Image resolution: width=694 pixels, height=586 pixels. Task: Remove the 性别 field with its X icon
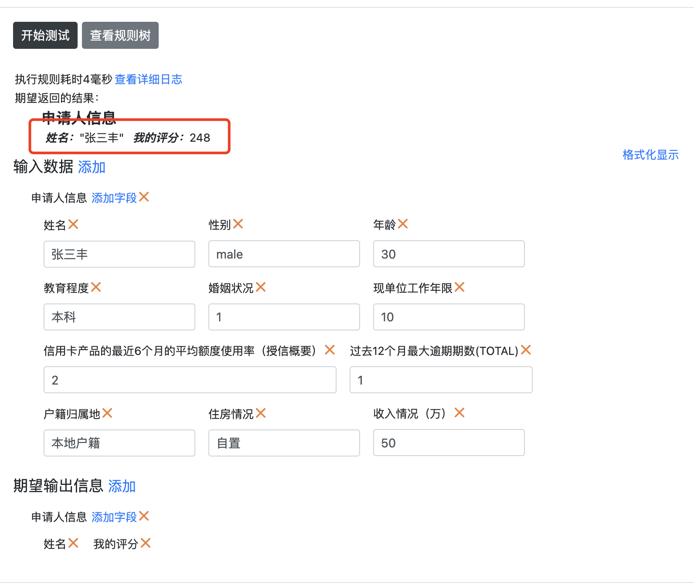238,224
